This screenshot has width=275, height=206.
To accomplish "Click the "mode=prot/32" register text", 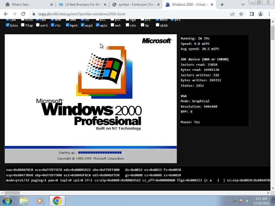I will point(18,180).
